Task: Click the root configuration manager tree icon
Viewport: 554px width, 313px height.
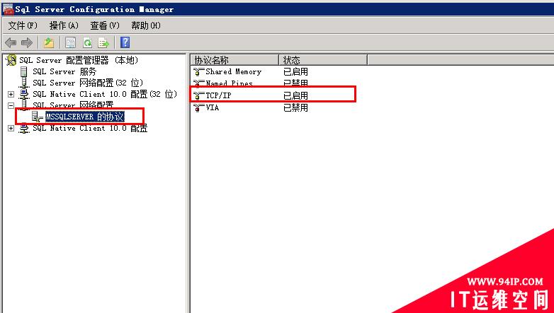Action: 11,60
